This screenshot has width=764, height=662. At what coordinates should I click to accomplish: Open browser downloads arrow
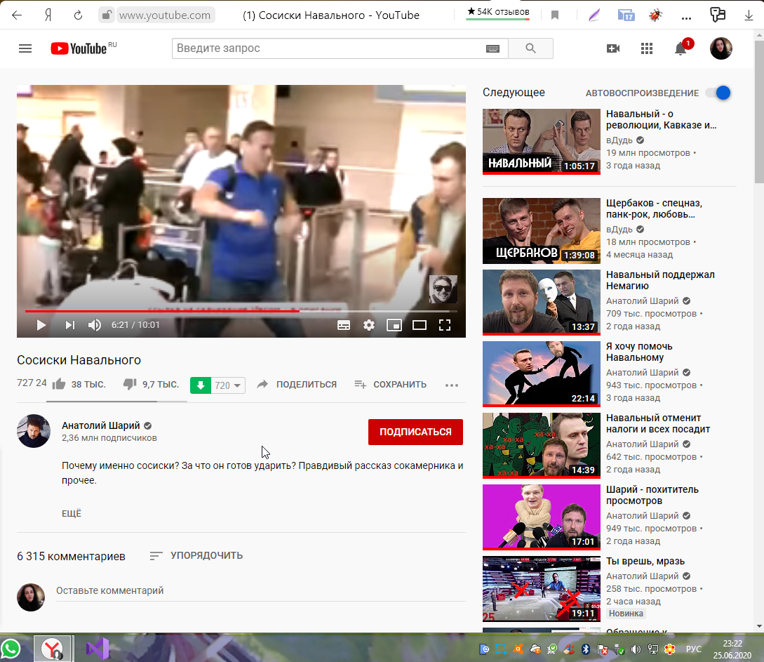(x=749, y=15)
